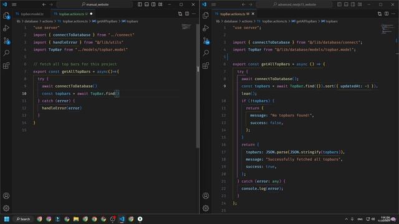The image size is (399, 224).
Task: Expand 'actions' breadcrumb in manual_website window
Action: [x=47, y=22]
